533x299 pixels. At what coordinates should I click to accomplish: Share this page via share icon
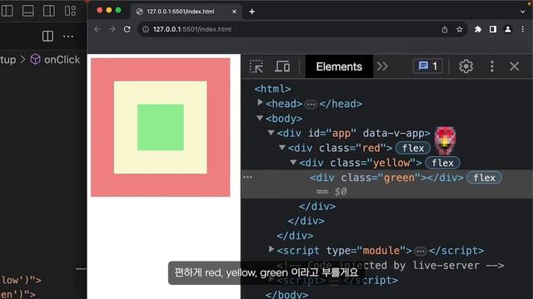coord(445,30)
